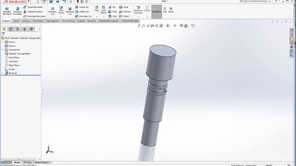The height and width of the screenshot is (166, 296).
Task: Expand Fillet dropdown arrow
Action: pyautogui.click(x=97, y=17)
